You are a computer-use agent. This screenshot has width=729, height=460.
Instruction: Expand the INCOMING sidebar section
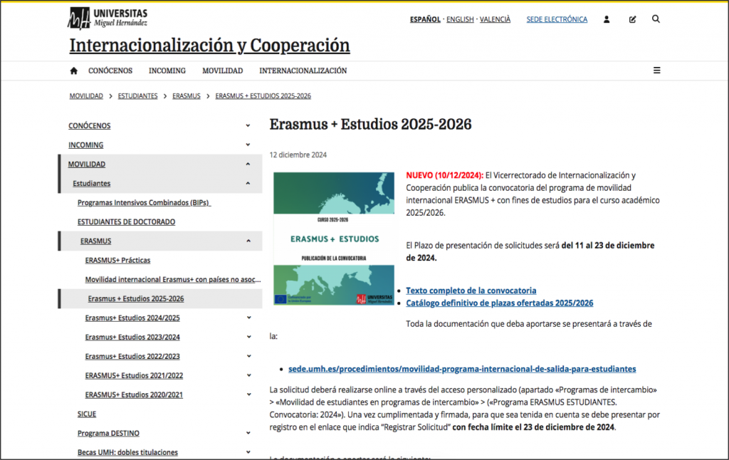point(248,145)
